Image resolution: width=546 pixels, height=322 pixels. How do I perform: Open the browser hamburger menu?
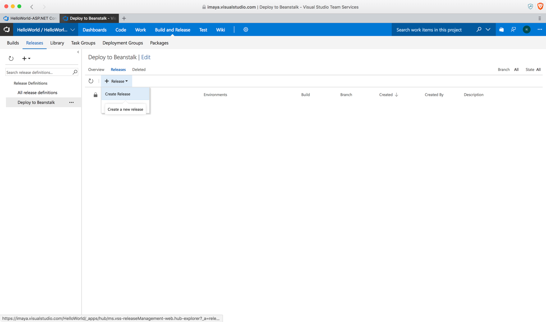tap(540, 18)
